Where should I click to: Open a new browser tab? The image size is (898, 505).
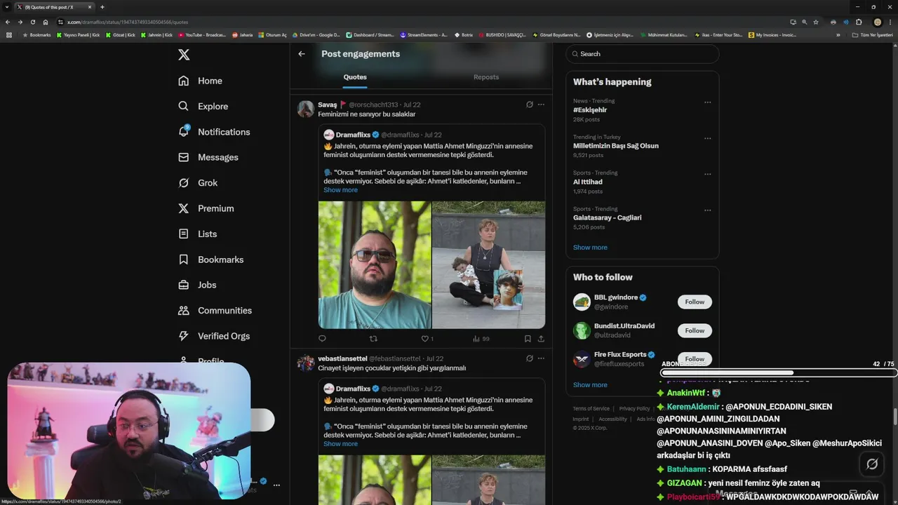102,7
